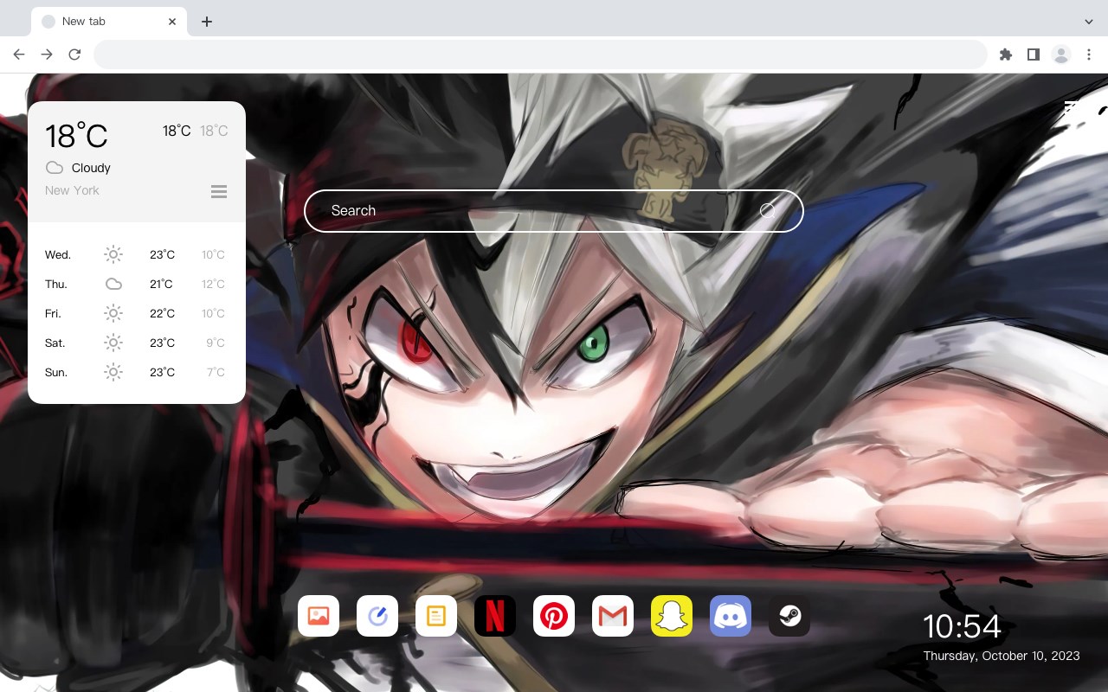Click the search magnifier icon
The image size is (1108, 692).
pos(768,210)
